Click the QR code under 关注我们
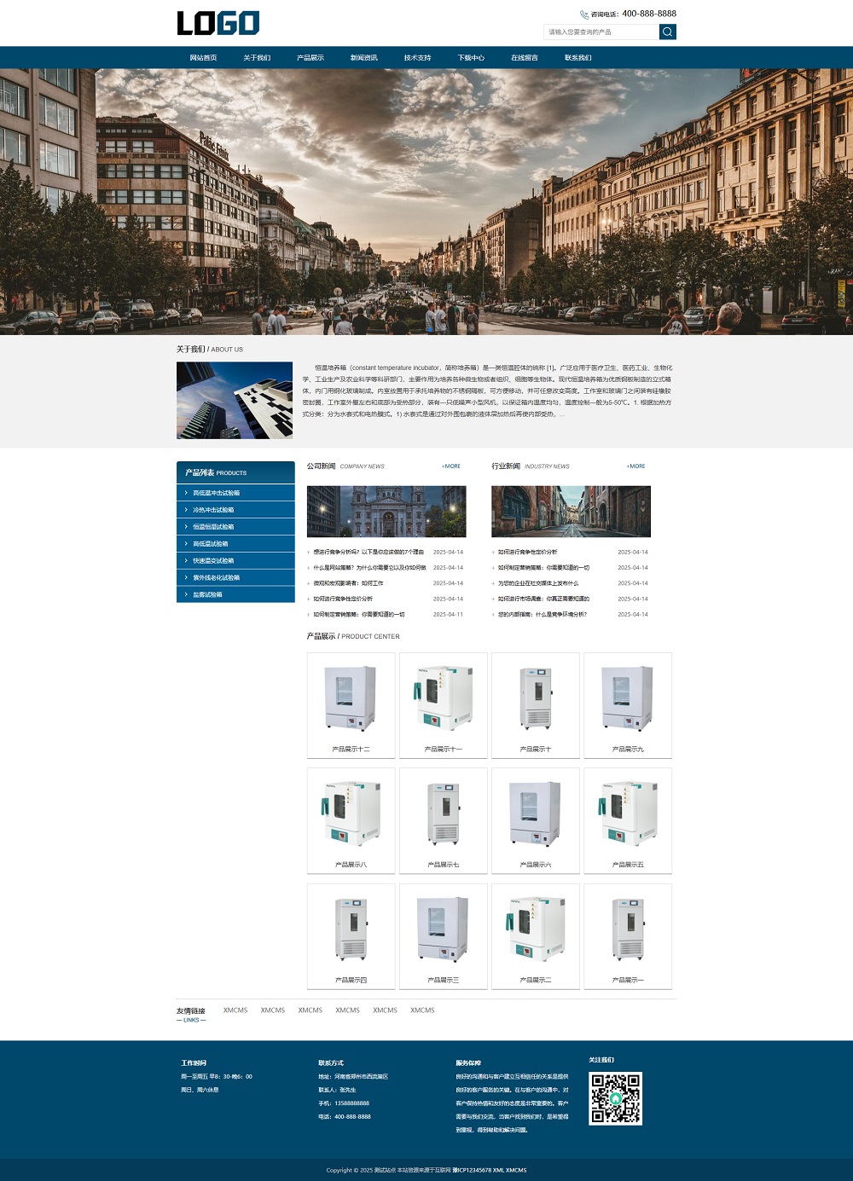 point(615,1098)
